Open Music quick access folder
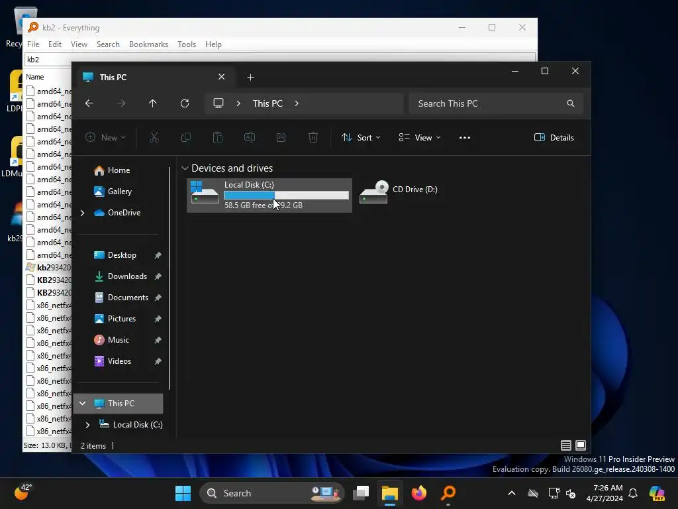Viewport: 678px width, 509px height. click(x=119, y=340)
